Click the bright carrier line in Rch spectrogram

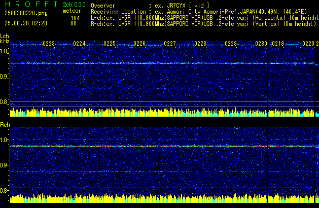coord(162,146)
